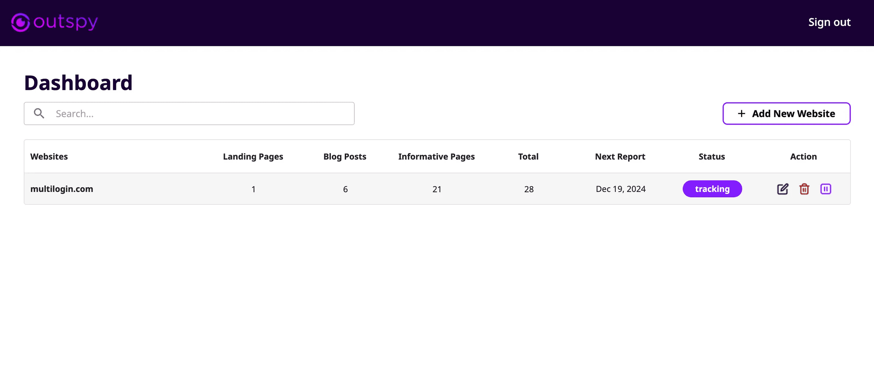Screen dimensions: 874x369
Task: Click the Add New Website button
Action: (x=786, y=113)
